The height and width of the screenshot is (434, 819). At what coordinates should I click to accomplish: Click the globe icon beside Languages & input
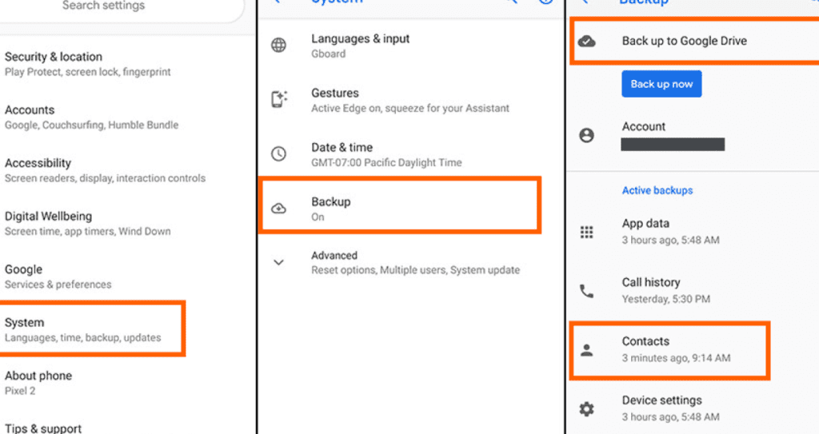(x=278, y=46)
